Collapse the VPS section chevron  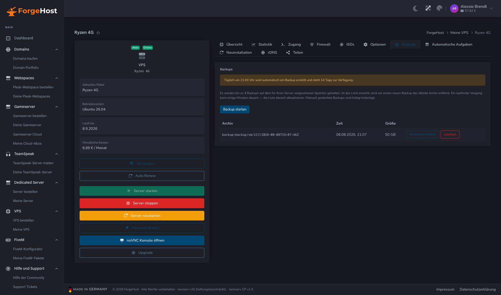tap(57, 211)
